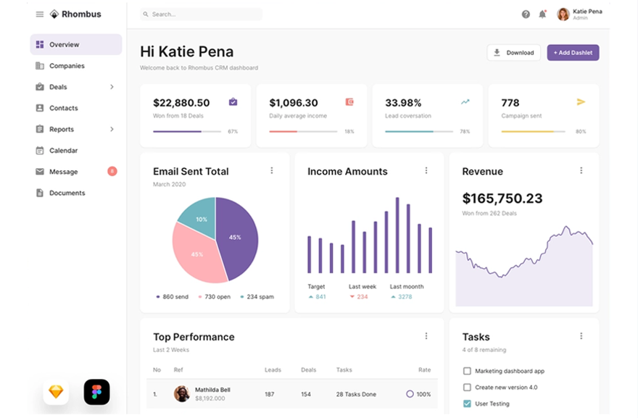Click Katie Pena's profile avatar
This screenshot has height=418, width=638.
pos(563,14)
